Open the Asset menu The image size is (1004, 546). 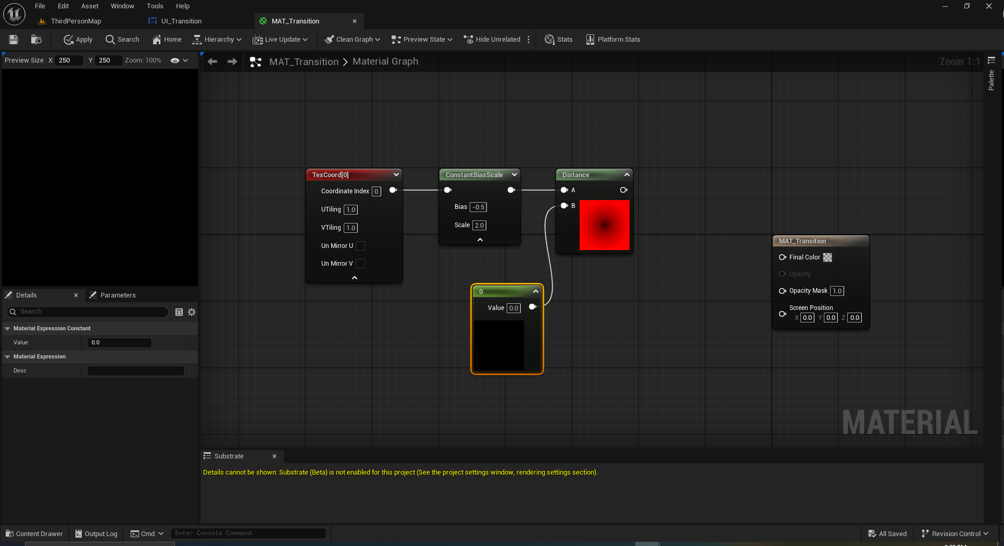[90, 6]
